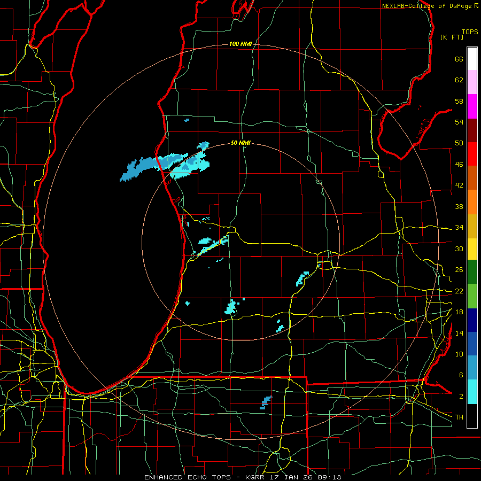Click the legend value "54"
Image resolution: width=481 pixels, height=481 pixels.
pos(459,122)
